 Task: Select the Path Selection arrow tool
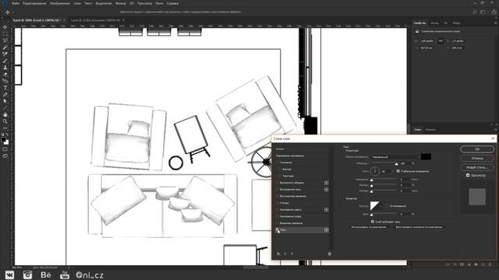5,101
